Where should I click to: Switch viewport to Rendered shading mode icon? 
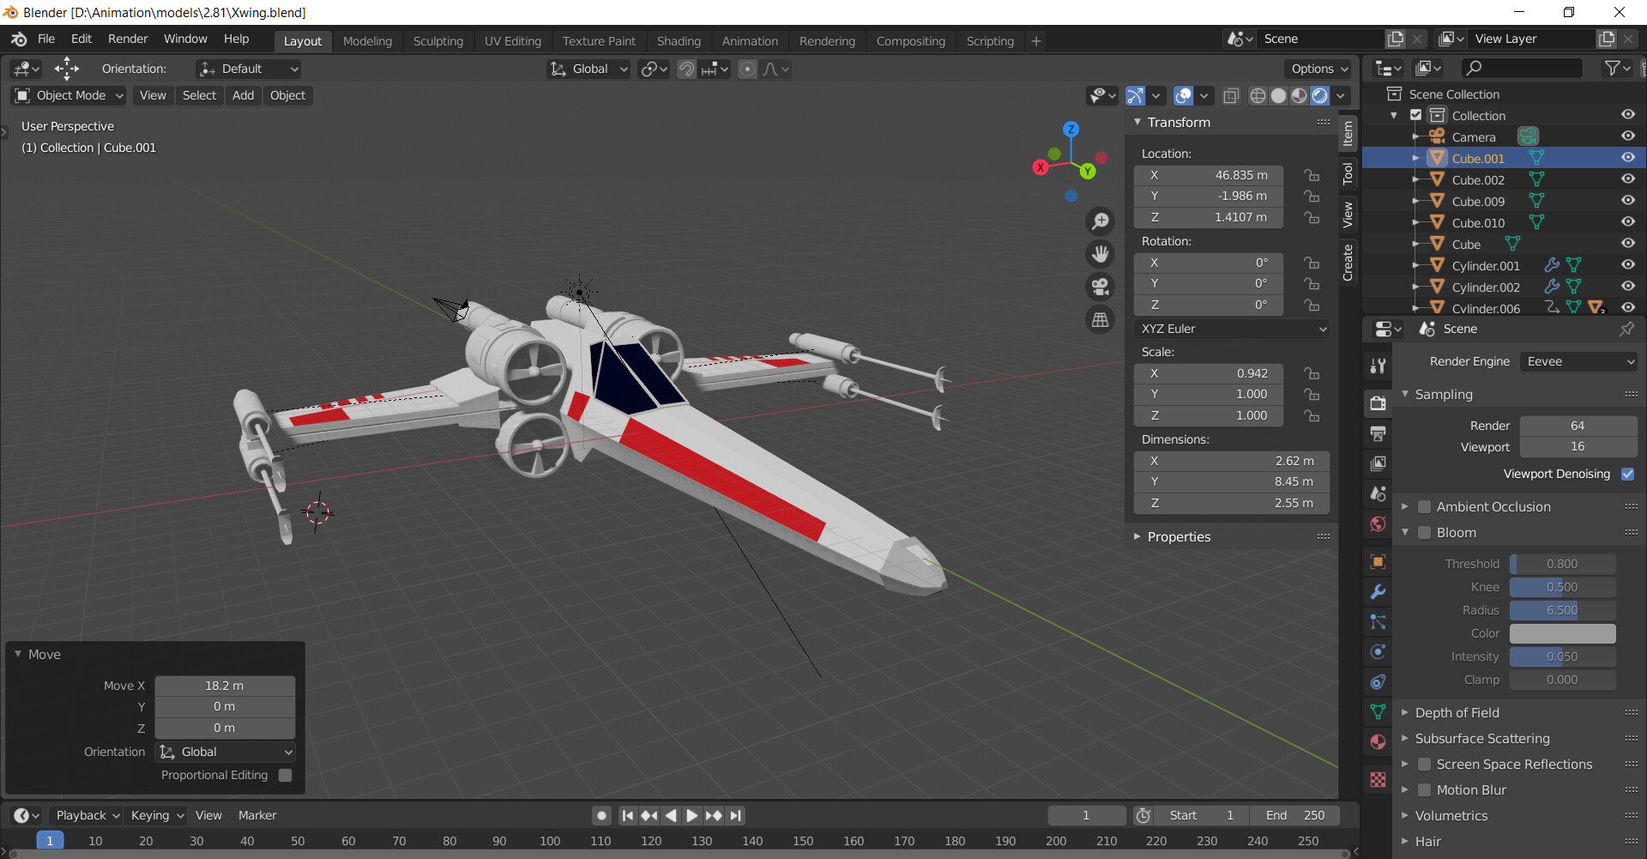click(1318, 95)
